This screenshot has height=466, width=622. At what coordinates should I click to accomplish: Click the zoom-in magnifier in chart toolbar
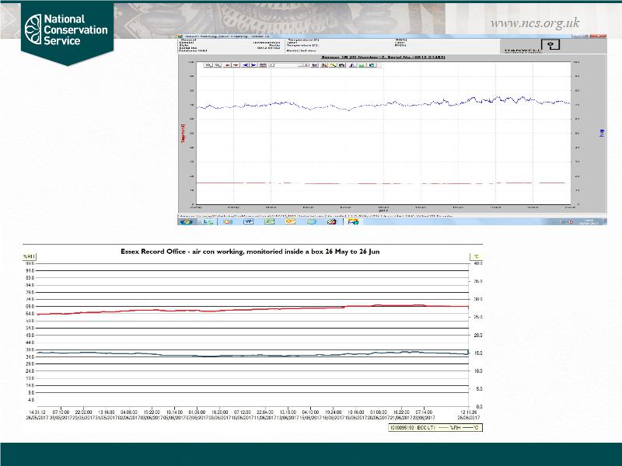point(208,66)
